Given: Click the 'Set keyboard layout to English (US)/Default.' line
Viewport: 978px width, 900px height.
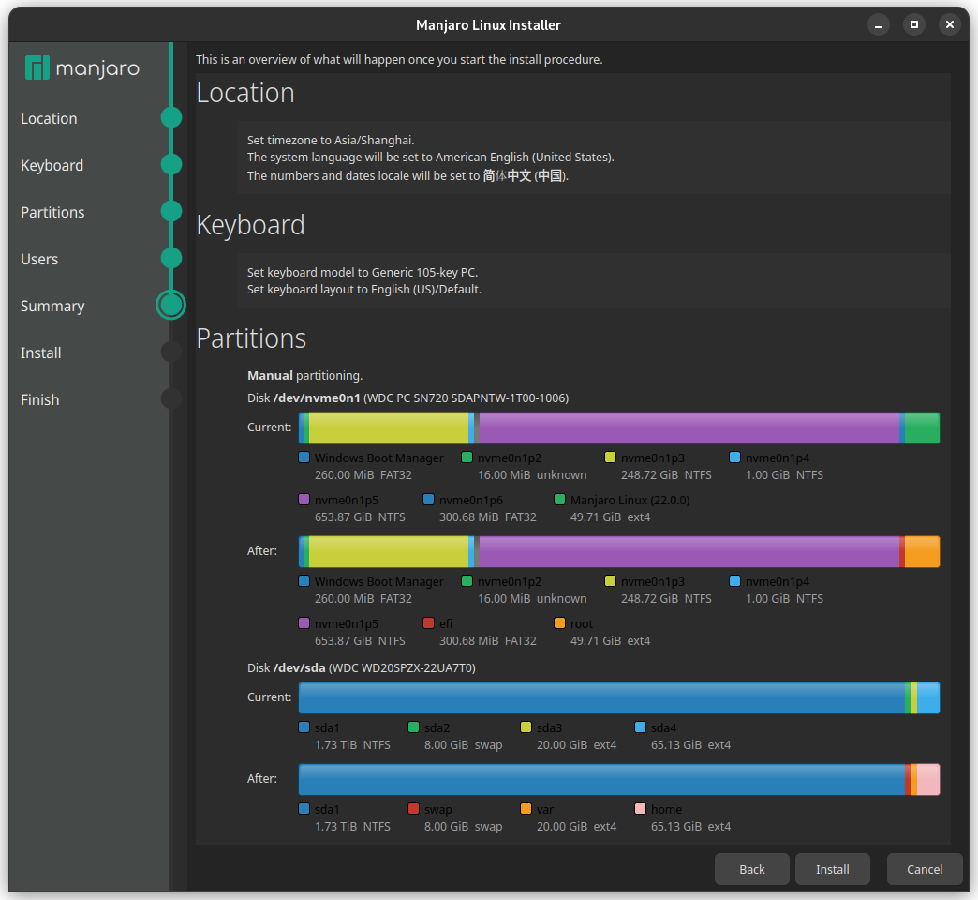Looking at the screenshot, I should pyautogui.click(x=364, y=290).
